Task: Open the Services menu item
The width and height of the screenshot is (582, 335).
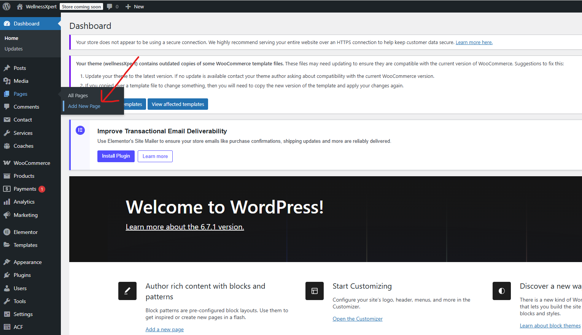Action: [30, 133]
